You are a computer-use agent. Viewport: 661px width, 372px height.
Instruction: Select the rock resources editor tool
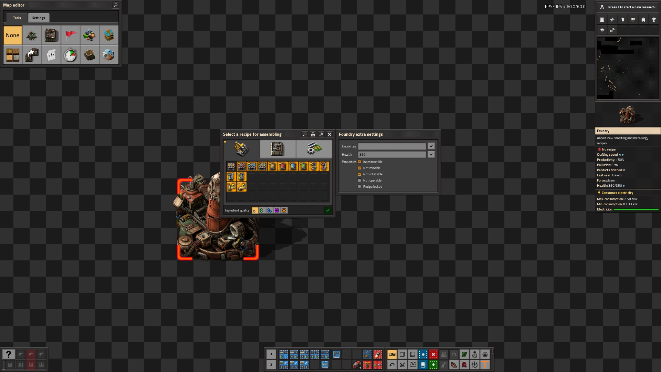[x=90, y=55]
